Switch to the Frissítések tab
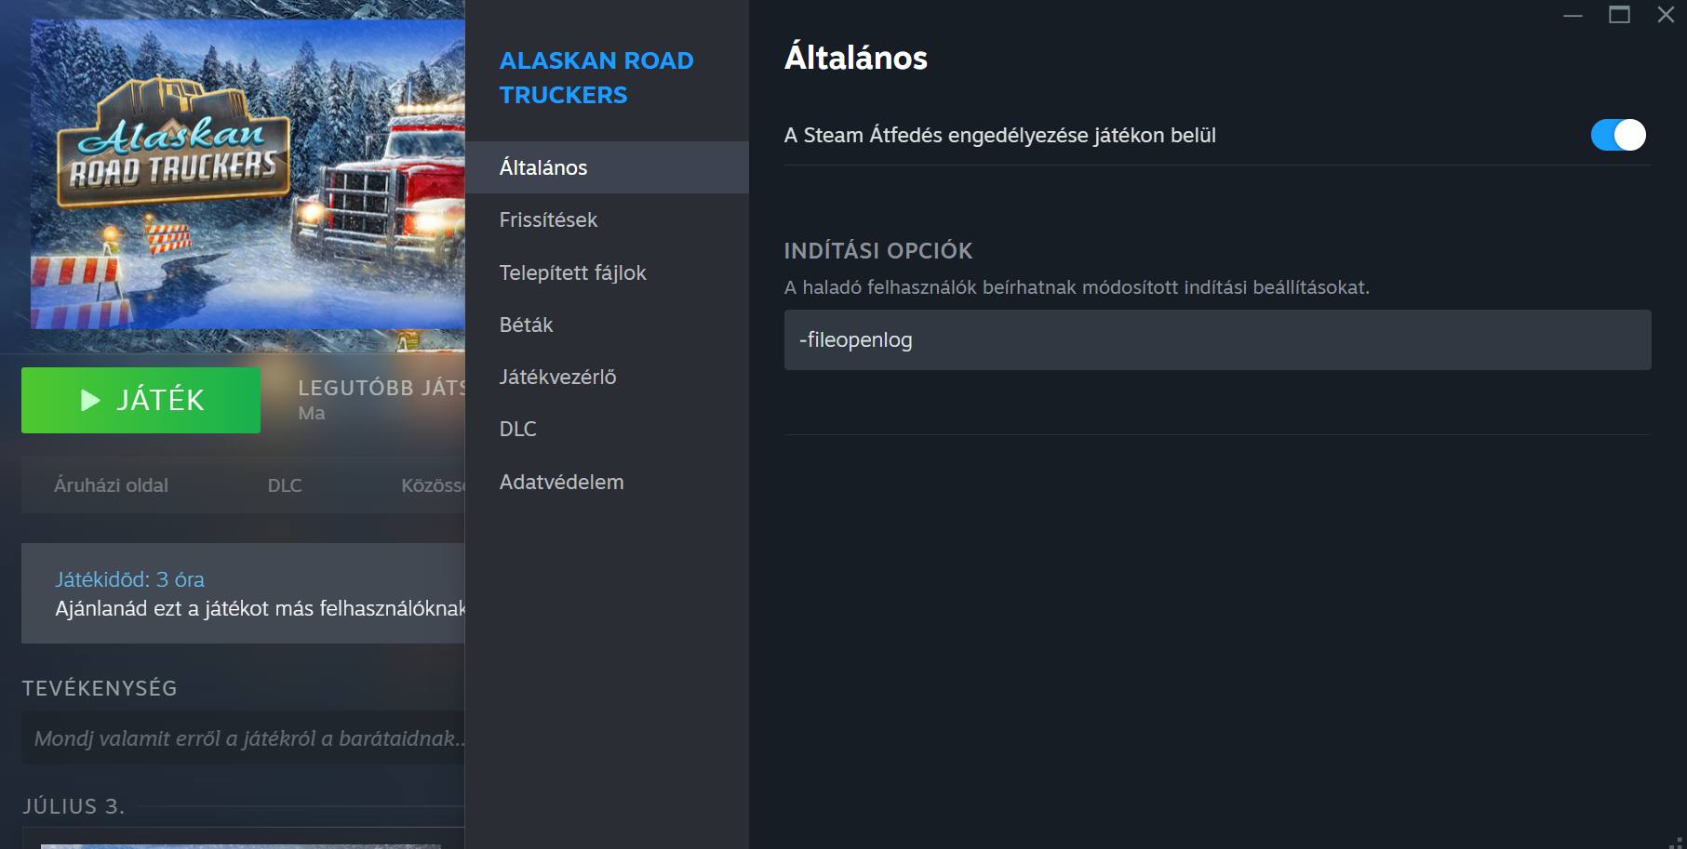 548,220
